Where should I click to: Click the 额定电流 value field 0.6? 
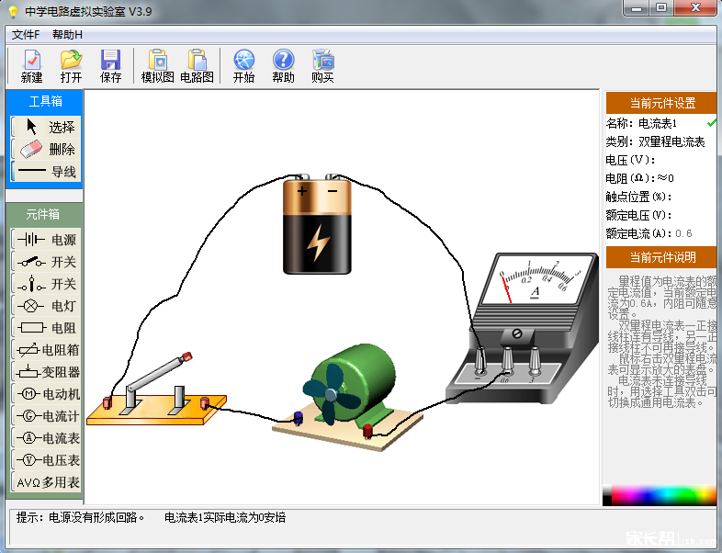684,233
